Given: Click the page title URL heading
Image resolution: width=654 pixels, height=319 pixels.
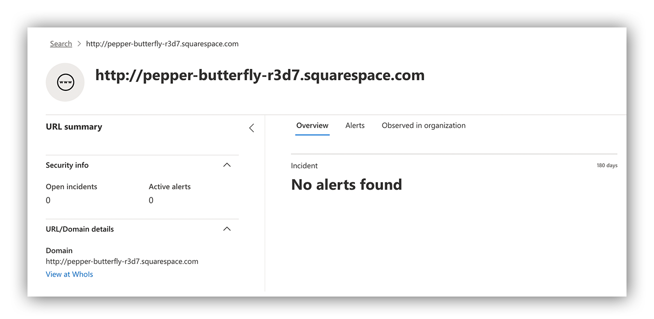Looking at the screenshot, I should (260, 75).
